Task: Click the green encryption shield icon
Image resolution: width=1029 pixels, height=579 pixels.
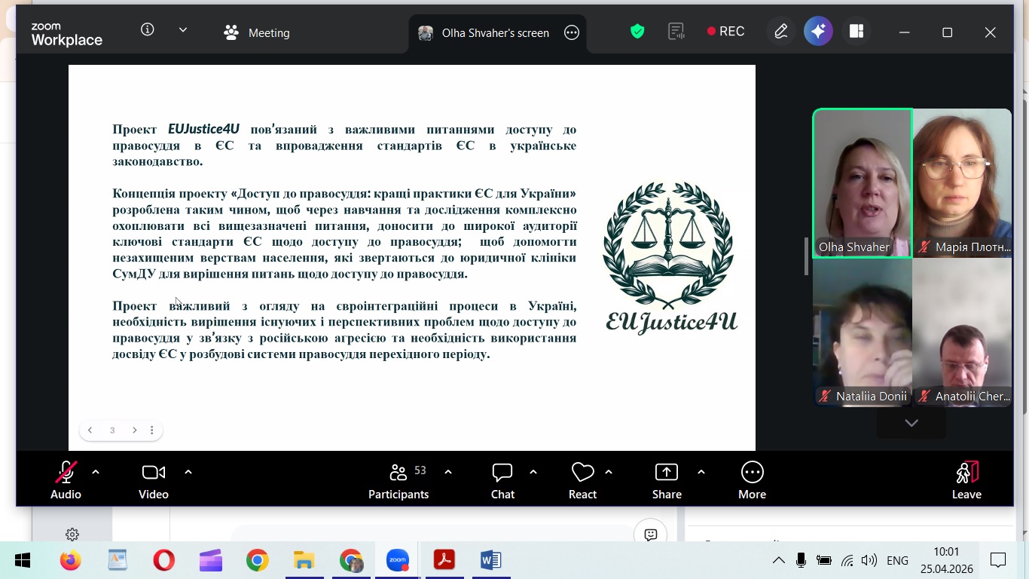Action: 637,32
